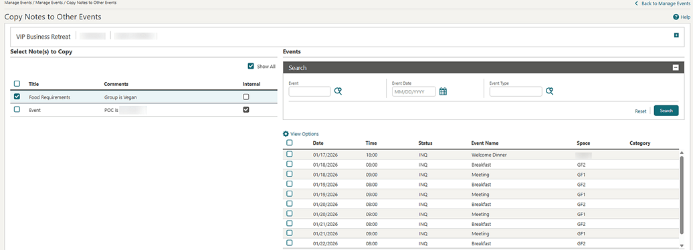
Task: Toggle Internal checkbox for Event note
Action: click(246, 110)
